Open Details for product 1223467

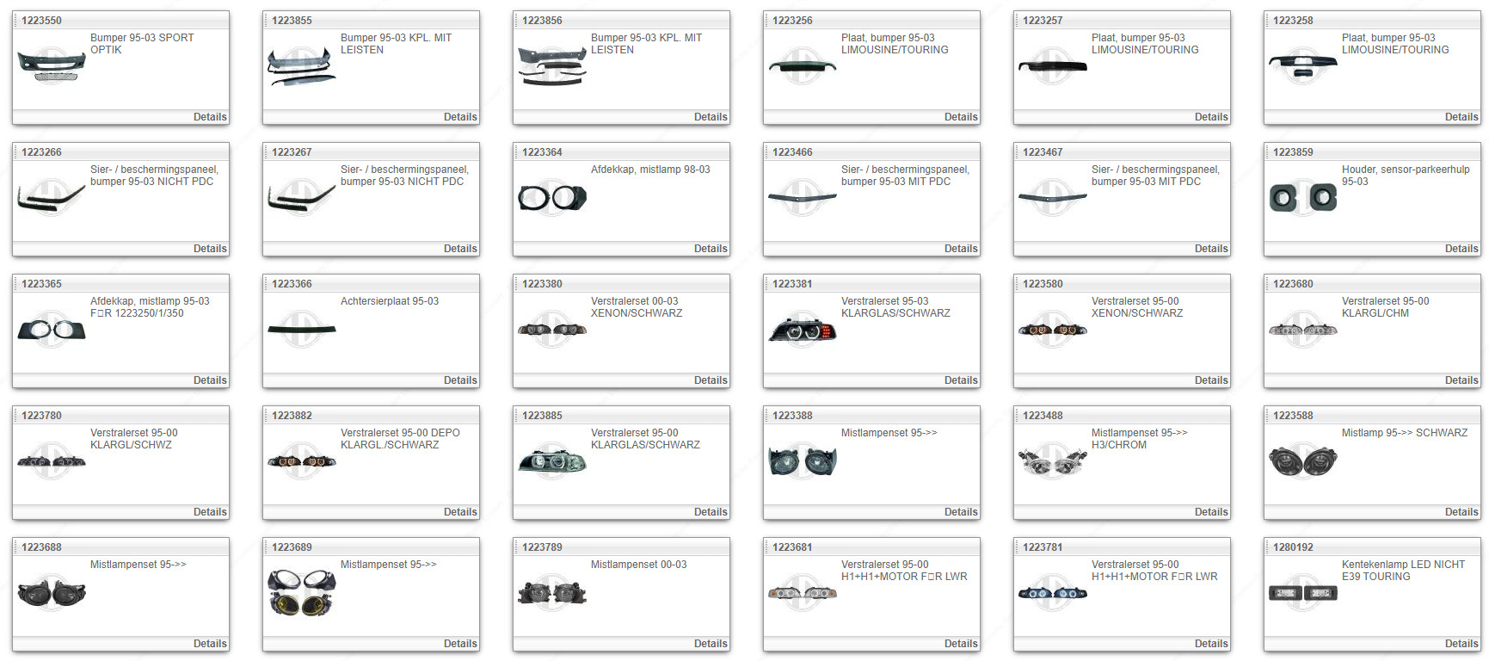(x=1211, y=249)
